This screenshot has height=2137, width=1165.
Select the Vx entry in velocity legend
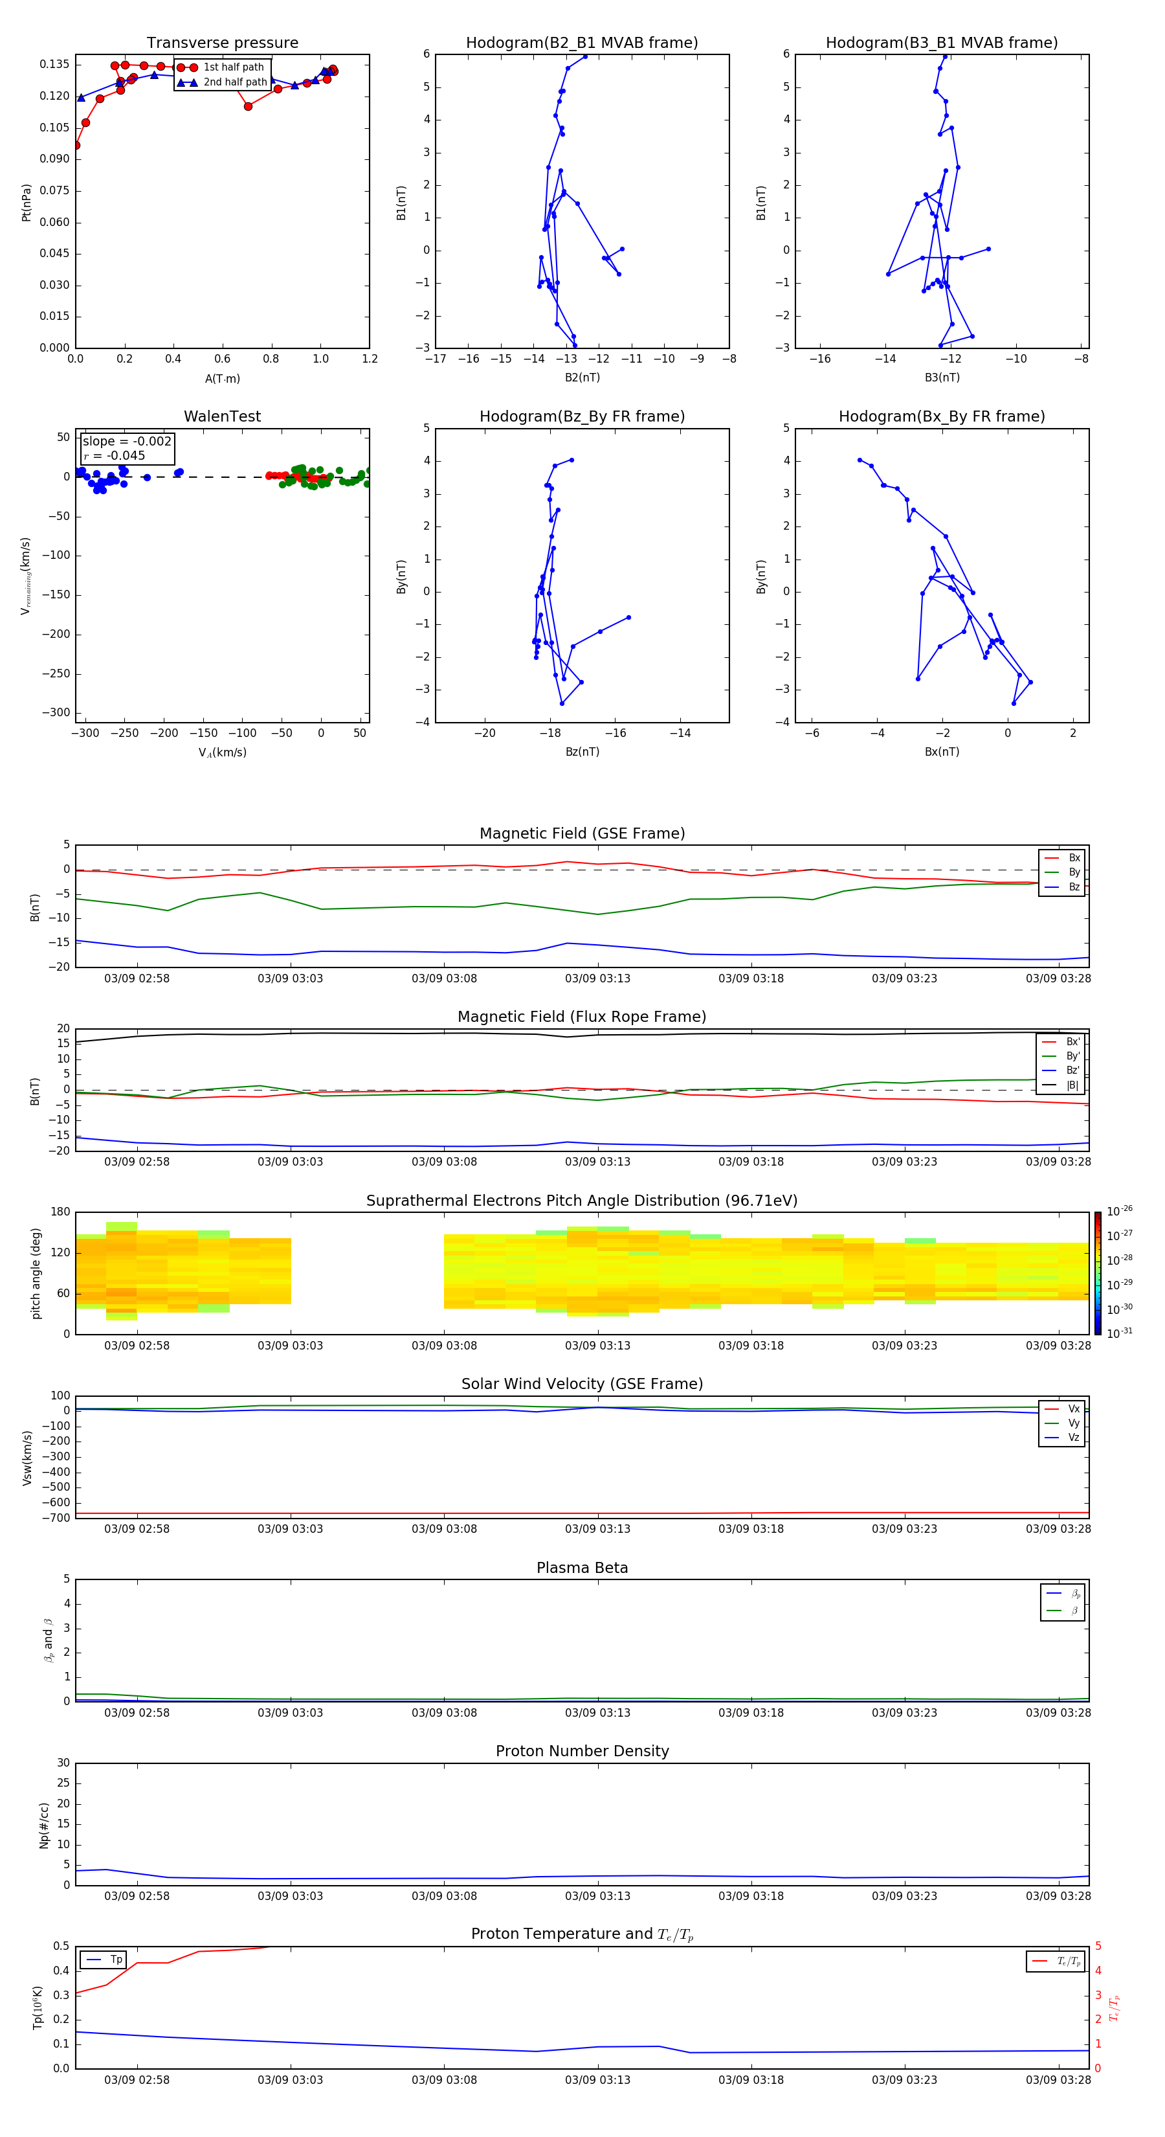tap(1062, 1408)
